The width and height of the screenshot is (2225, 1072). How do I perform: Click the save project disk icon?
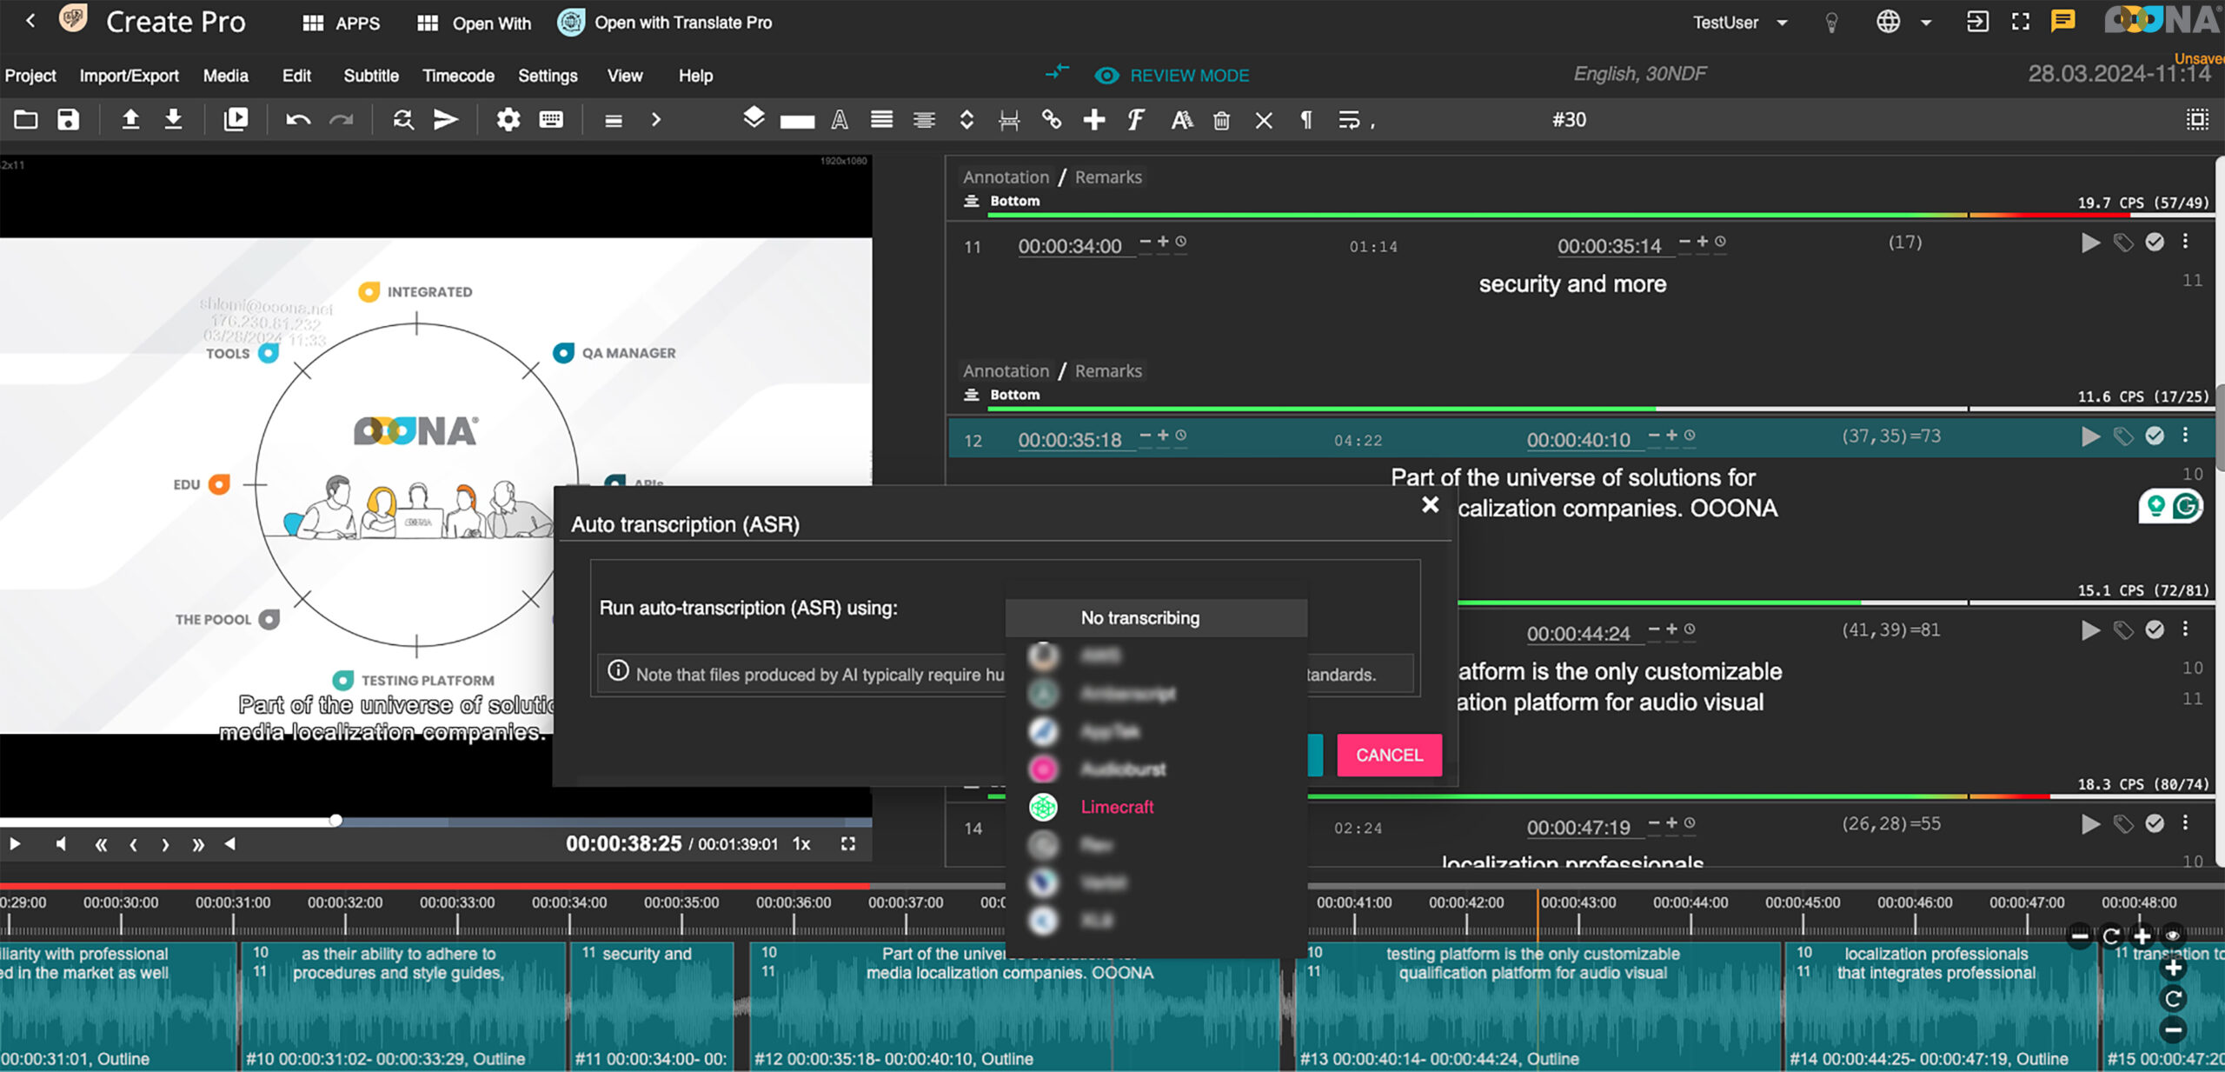pyautogui.click(x=68, y=119)
